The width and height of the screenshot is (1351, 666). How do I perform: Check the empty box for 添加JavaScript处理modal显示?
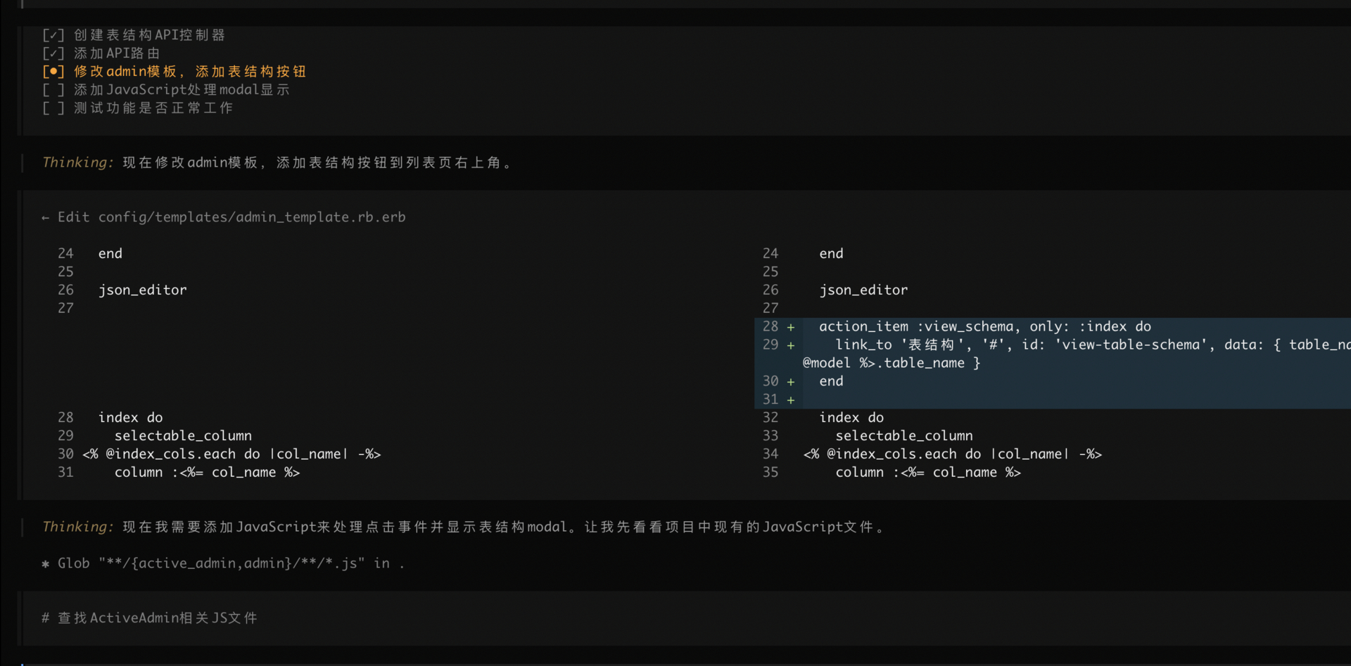pos(53,90)
